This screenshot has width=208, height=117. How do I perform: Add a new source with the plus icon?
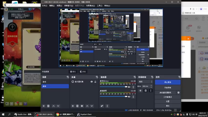(73, 106)
